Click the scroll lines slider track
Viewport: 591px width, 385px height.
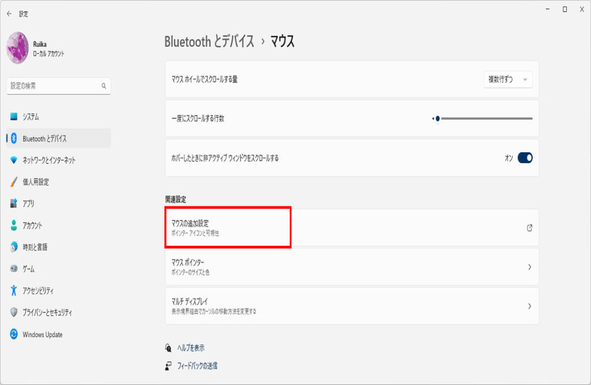point(485,118)
